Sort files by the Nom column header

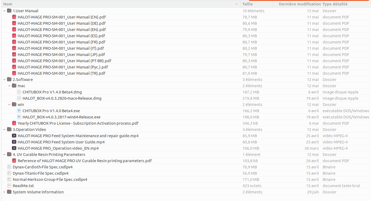(121, 4)
